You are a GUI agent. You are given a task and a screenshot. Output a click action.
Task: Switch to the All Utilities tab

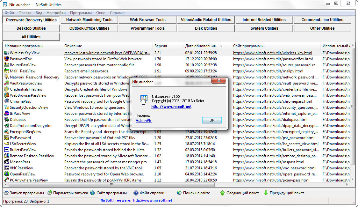pyautogui.click(x=31, y=37)
